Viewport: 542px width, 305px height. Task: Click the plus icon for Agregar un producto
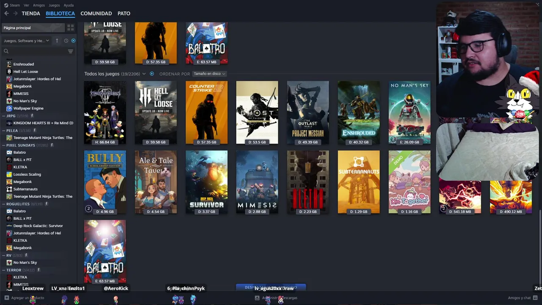[x=6, y=298]
